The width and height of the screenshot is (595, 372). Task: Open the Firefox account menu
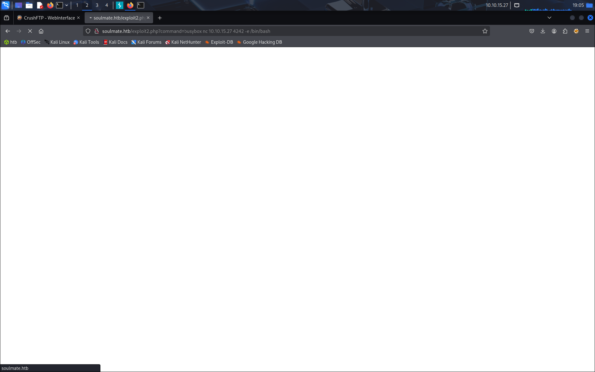554,31
